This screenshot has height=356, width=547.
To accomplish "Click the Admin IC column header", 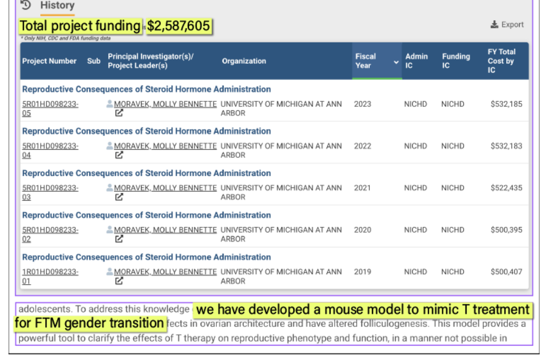I will tap(416, 61).
